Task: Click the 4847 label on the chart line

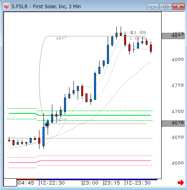Action: (61, 38)
